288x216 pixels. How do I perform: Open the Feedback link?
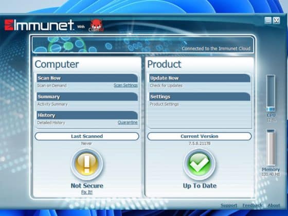[253, 205]
